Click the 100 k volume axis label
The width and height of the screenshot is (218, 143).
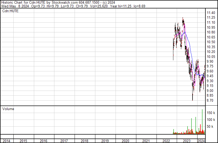click(211, 120)
